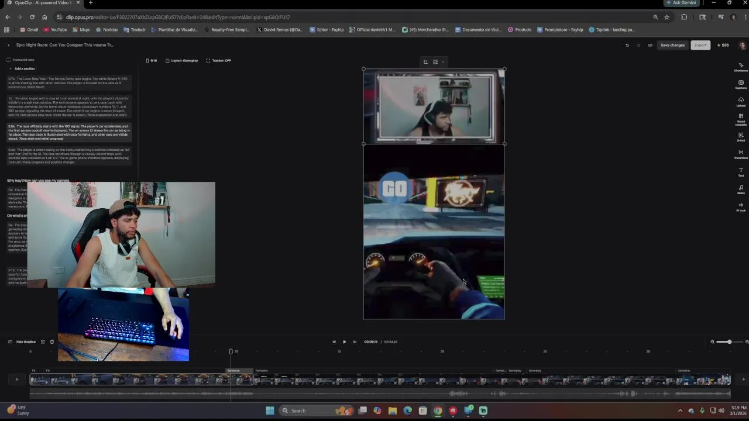
Task: Open the B-Roll panel
Action: pyautogui.click(x=741, y=137)
